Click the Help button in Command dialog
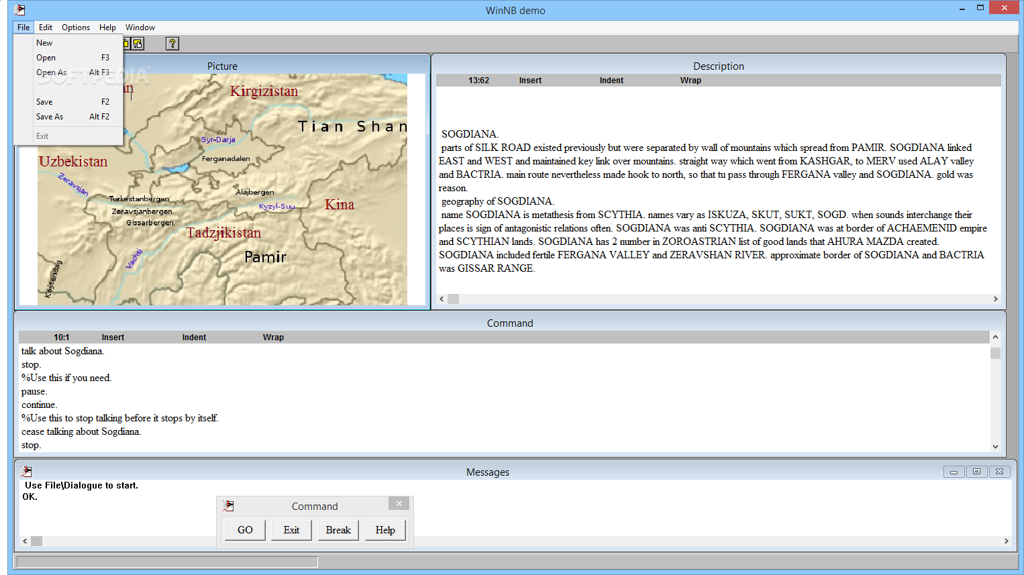 [385, 530]
